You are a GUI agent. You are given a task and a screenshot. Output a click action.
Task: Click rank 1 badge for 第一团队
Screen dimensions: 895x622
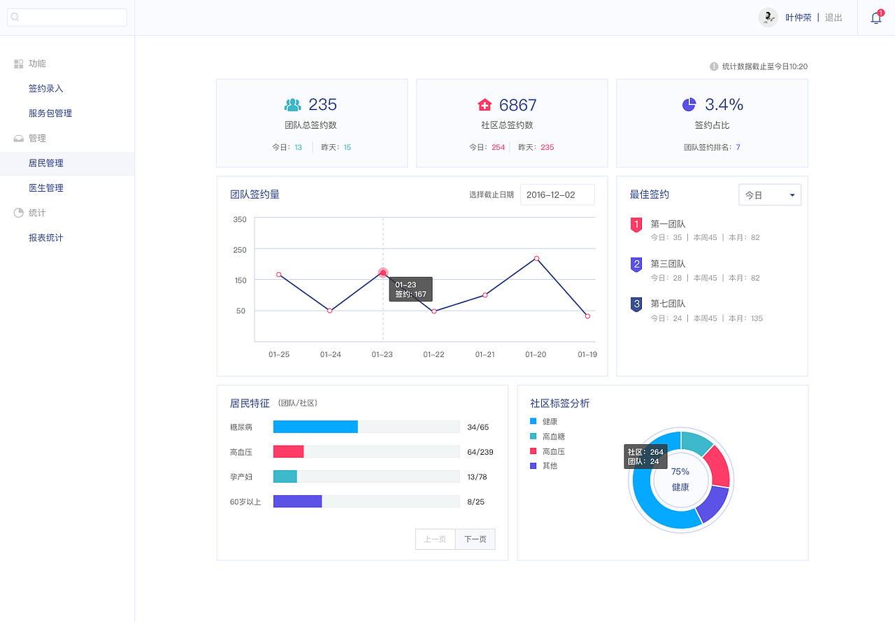(x=636, y=225)
